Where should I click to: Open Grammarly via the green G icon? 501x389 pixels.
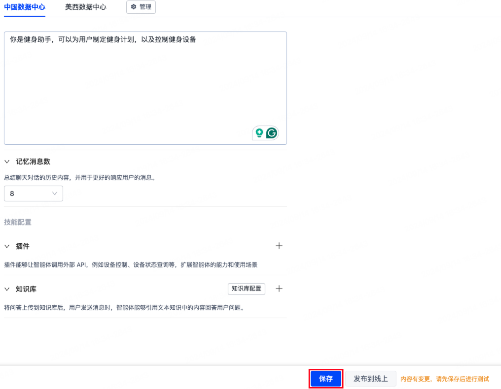click(271, 132)
